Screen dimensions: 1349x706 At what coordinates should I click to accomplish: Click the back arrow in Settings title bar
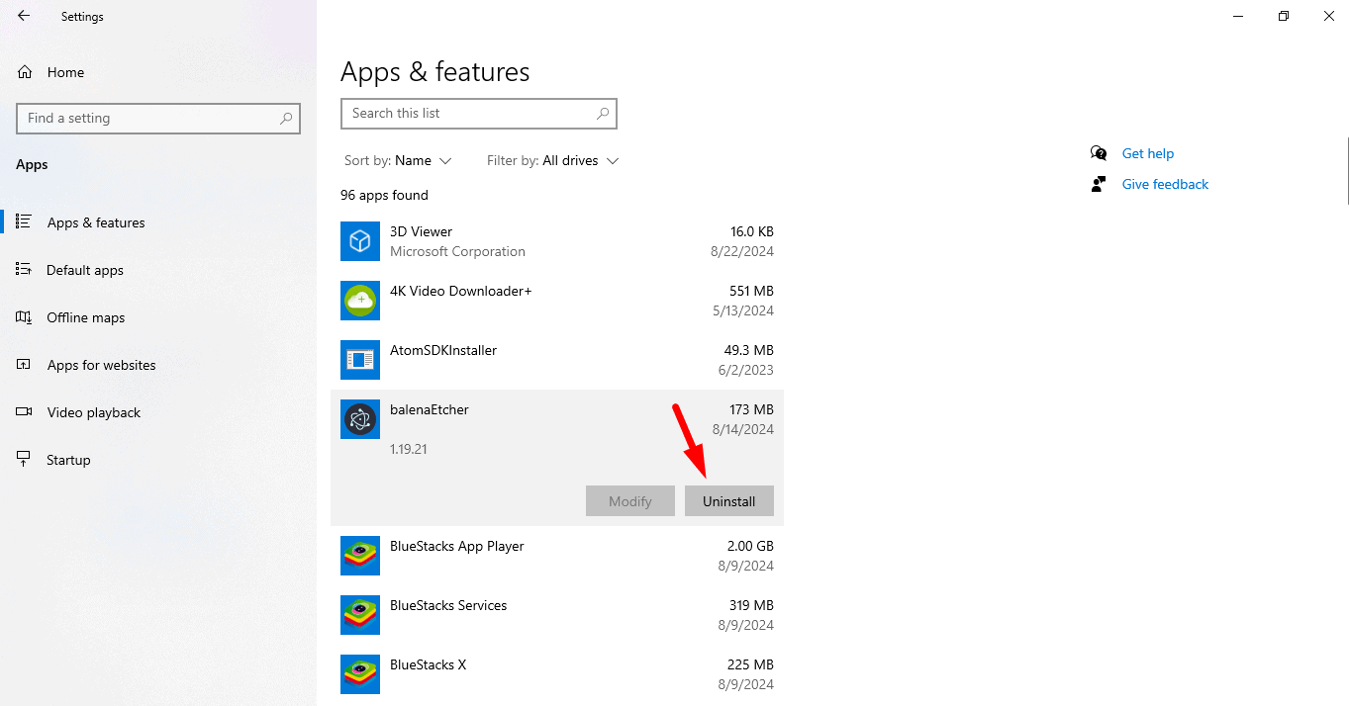point(24,16)
